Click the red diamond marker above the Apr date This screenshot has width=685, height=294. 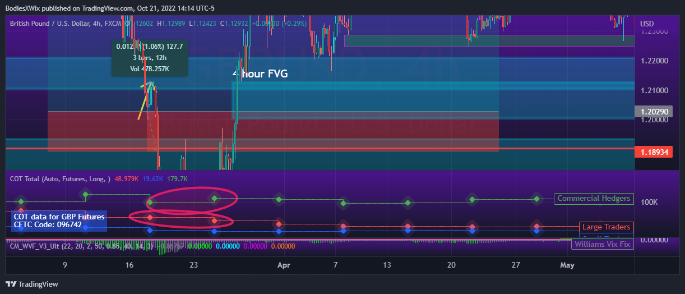(279, 224)
